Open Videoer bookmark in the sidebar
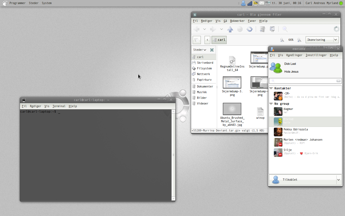Viewport: 345px width, 216px height. click(203, 103)
